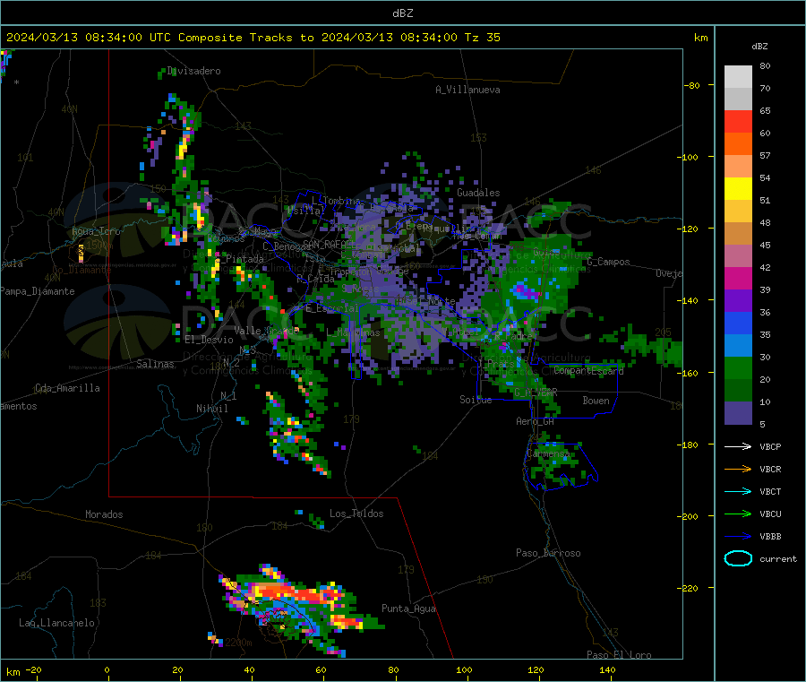Click the 'Bowen' place label
Screen dimensions: 806x682
click(x=596, y=400)
